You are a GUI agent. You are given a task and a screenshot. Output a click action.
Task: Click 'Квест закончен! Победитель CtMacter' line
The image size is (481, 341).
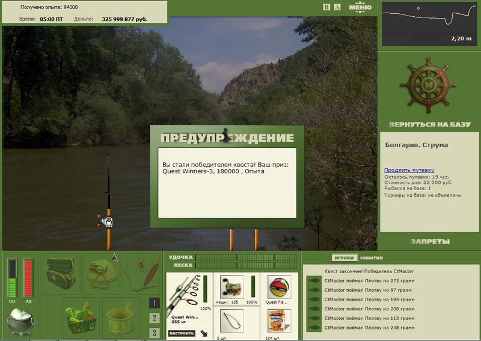(x=369, y=271)
